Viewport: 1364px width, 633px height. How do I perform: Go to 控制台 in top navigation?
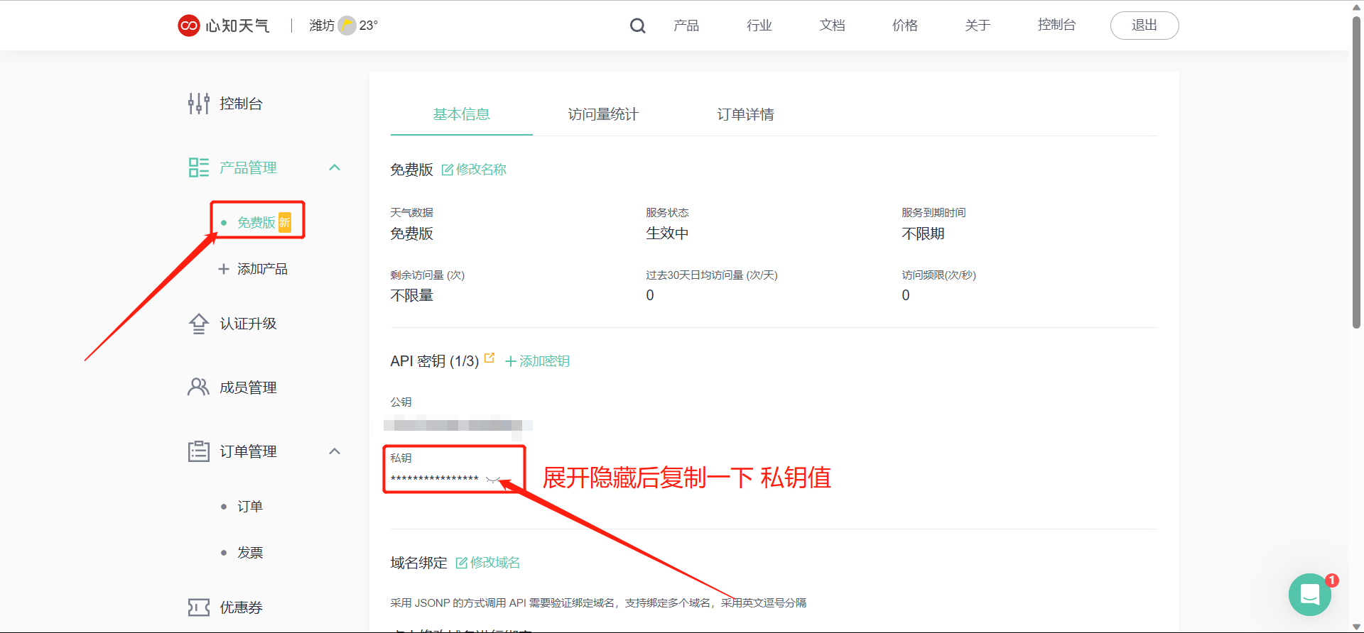point(1057,25)
